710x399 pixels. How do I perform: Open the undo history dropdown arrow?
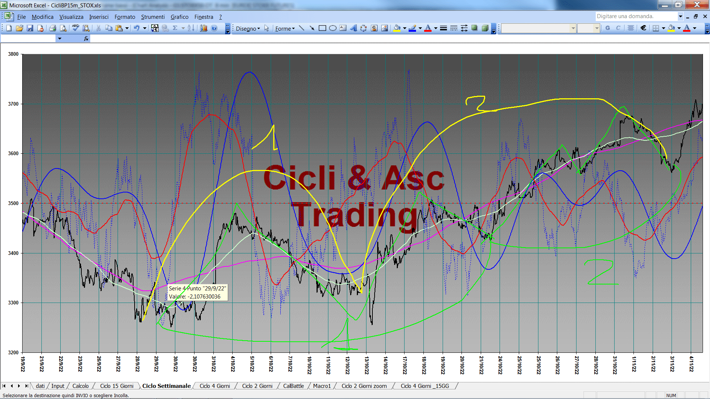coord(145,28)
